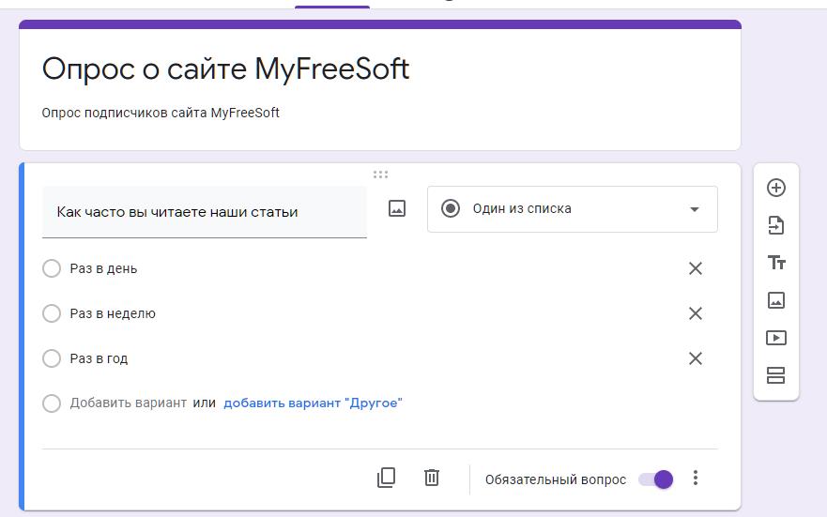
Task: Click the import questions icon
Action: [x=776, y=225]
